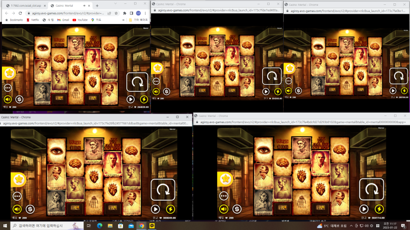Open bet coin settings in top-left window
The image size is (410, 230).
(19, 99)
